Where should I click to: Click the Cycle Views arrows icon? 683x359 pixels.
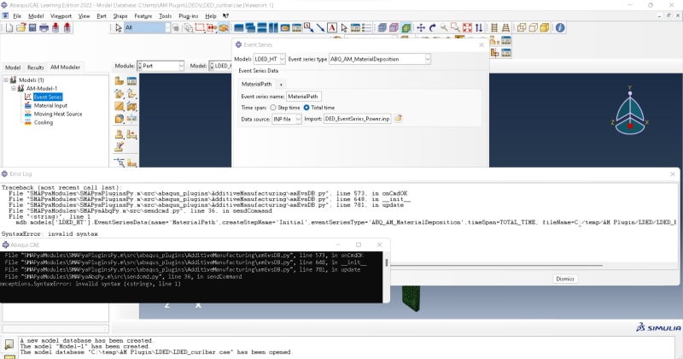click(479, 28)
